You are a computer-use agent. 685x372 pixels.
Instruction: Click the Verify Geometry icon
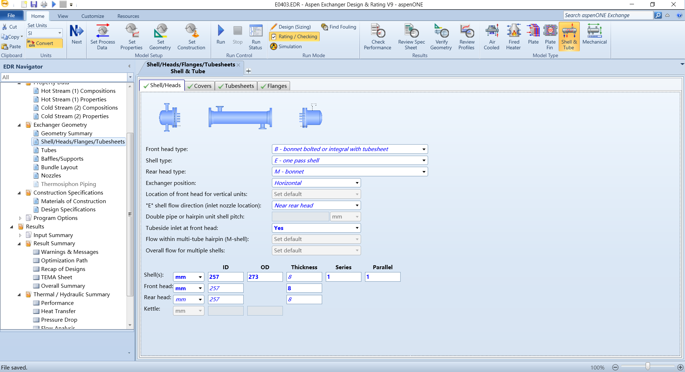click(x=441, y=37)
